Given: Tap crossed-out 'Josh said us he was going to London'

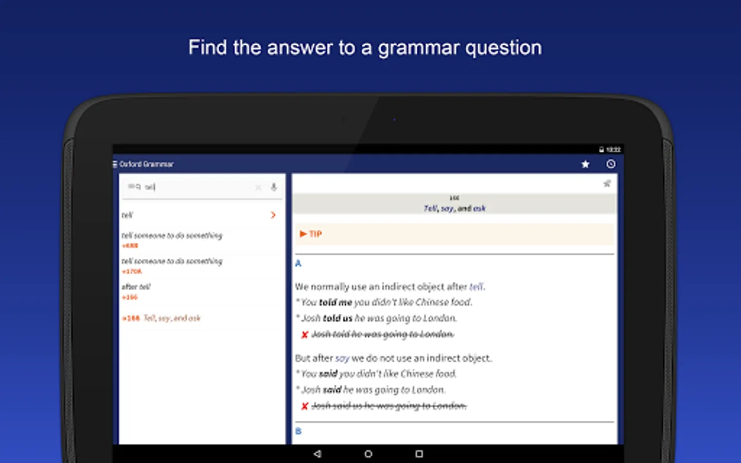Looking at the screenshot, I should coord(389,406).
